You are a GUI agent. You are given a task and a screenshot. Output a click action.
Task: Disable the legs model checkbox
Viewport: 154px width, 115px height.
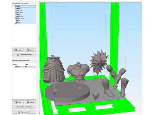click(16, 14)
